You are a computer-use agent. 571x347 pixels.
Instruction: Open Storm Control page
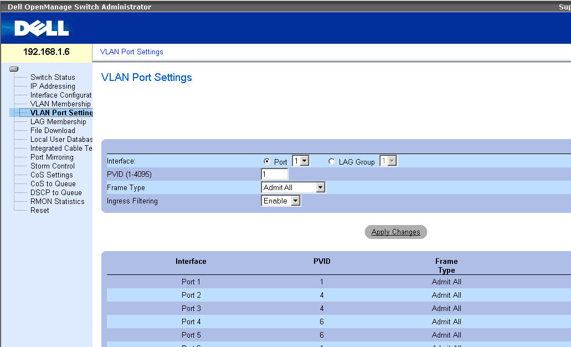53,166
